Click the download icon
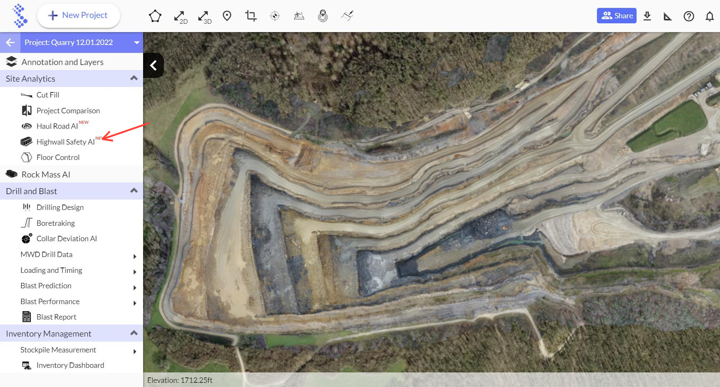The width and height of the screenshot is (720, 387). coord(647,16)
